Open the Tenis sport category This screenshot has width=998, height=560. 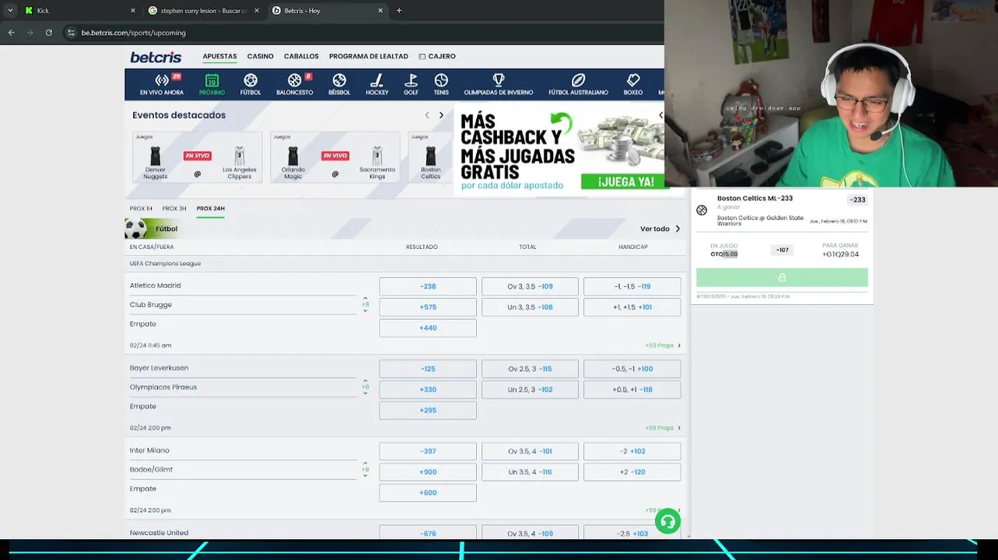click(441, 85)
